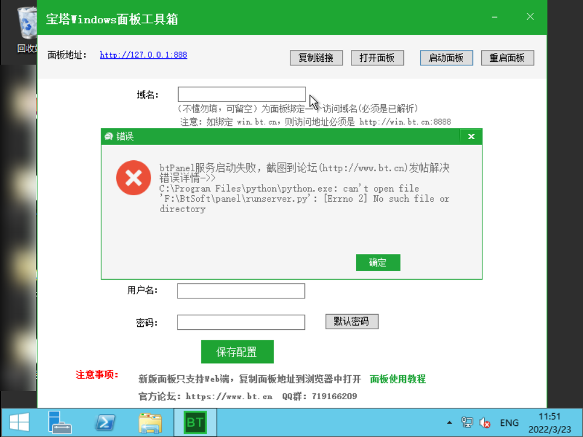Viewport: 583px width, 437px height.
Task: Click the 启动面板 button
Action: (446, 58)
